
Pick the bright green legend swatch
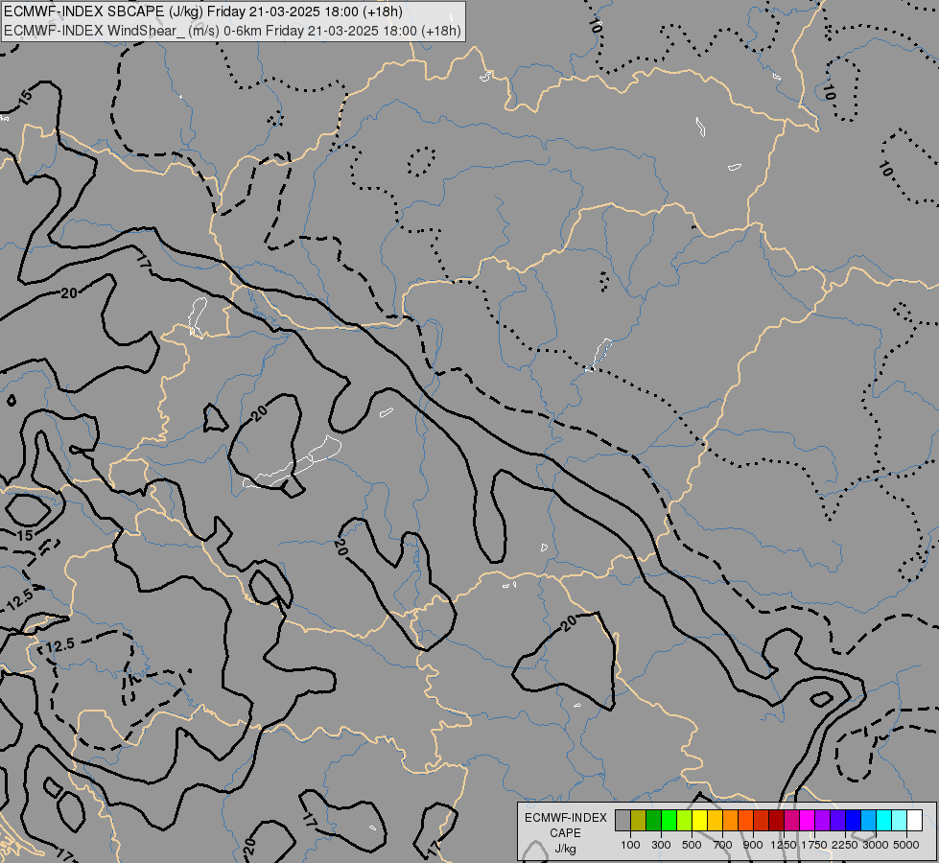click(x=669, y=820)
